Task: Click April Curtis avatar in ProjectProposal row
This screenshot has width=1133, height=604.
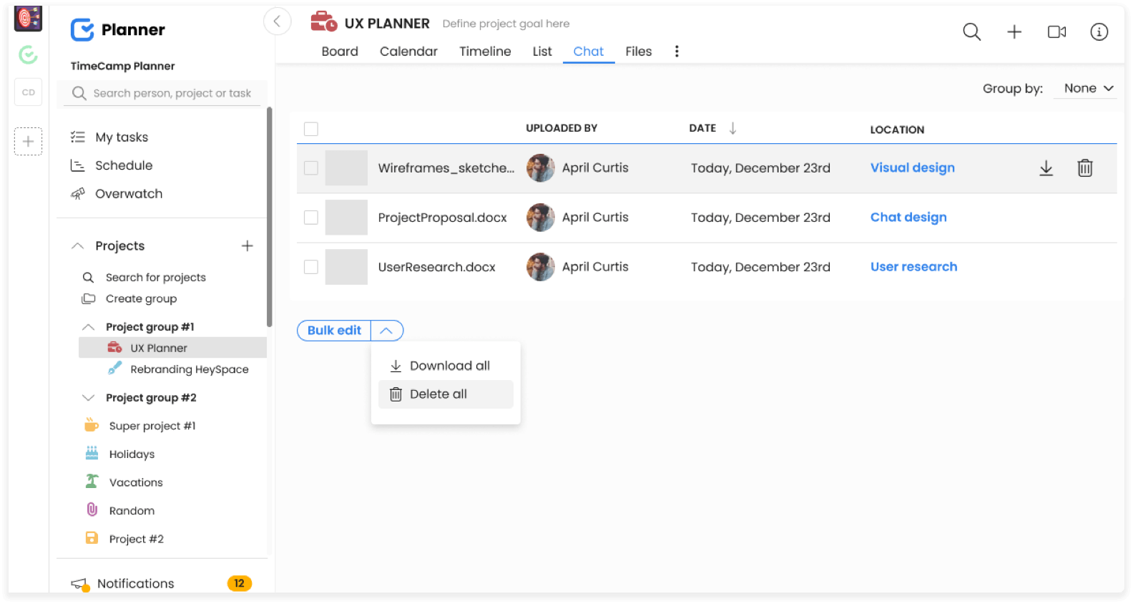Action: [541, 218]
